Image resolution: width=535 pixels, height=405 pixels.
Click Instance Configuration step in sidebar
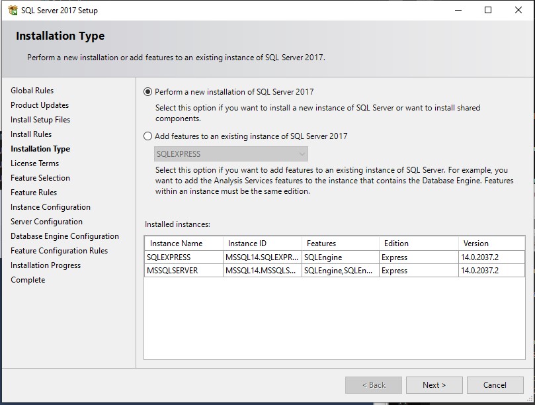50,207
